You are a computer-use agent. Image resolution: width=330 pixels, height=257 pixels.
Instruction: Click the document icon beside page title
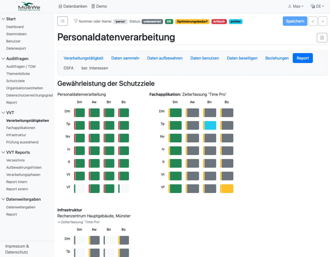[x=322, y=38]
